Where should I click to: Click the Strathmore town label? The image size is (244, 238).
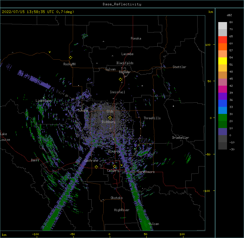tap(146, 172)
